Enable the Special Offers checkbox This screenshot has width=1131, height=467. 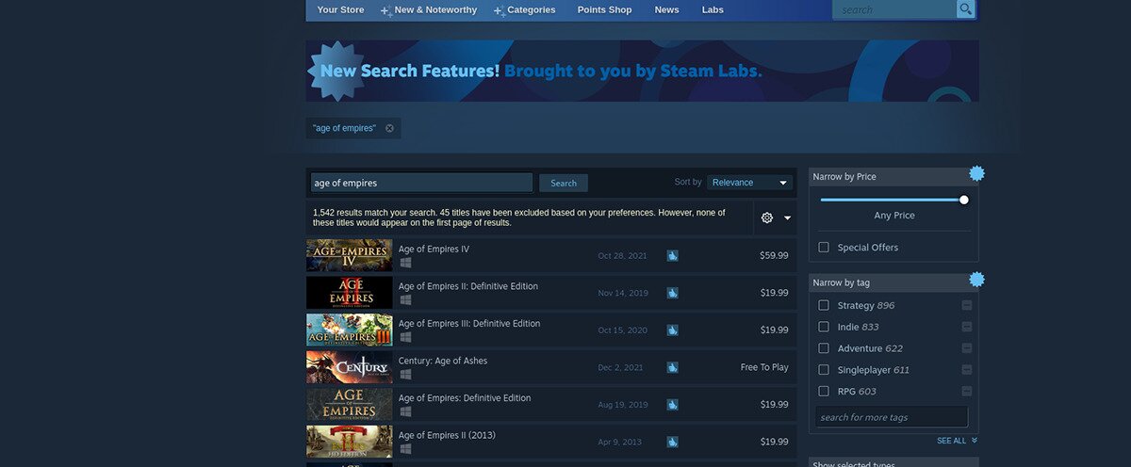pyautogui.click(x=824, y=248)
